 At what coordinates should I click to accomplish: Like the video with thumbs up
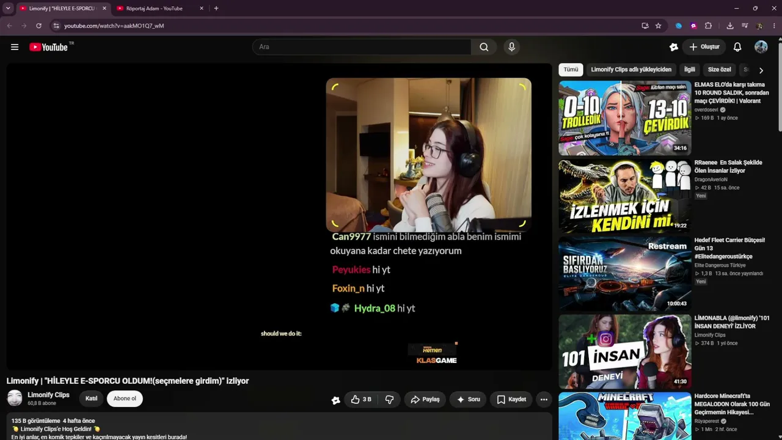(361, 400)
